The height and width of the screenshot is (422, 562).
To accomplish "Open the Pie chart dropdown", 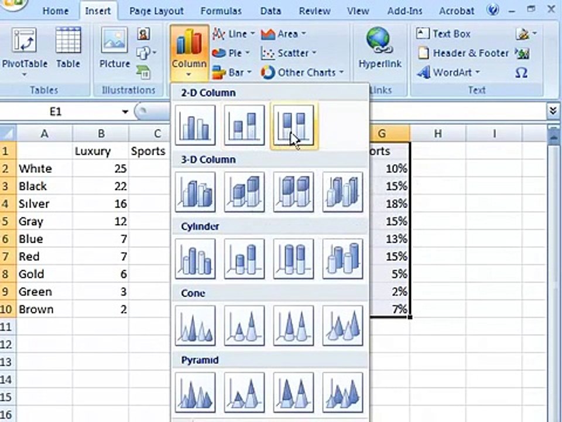I will (x=231, y=53).
